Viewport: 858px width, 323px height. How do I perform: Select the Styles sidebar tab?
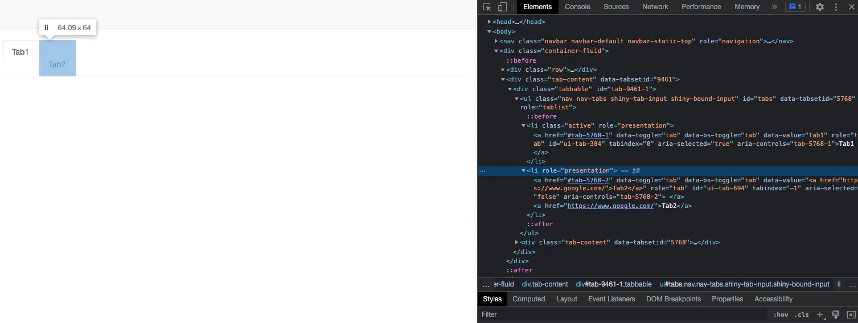click(x=492, y=299)
